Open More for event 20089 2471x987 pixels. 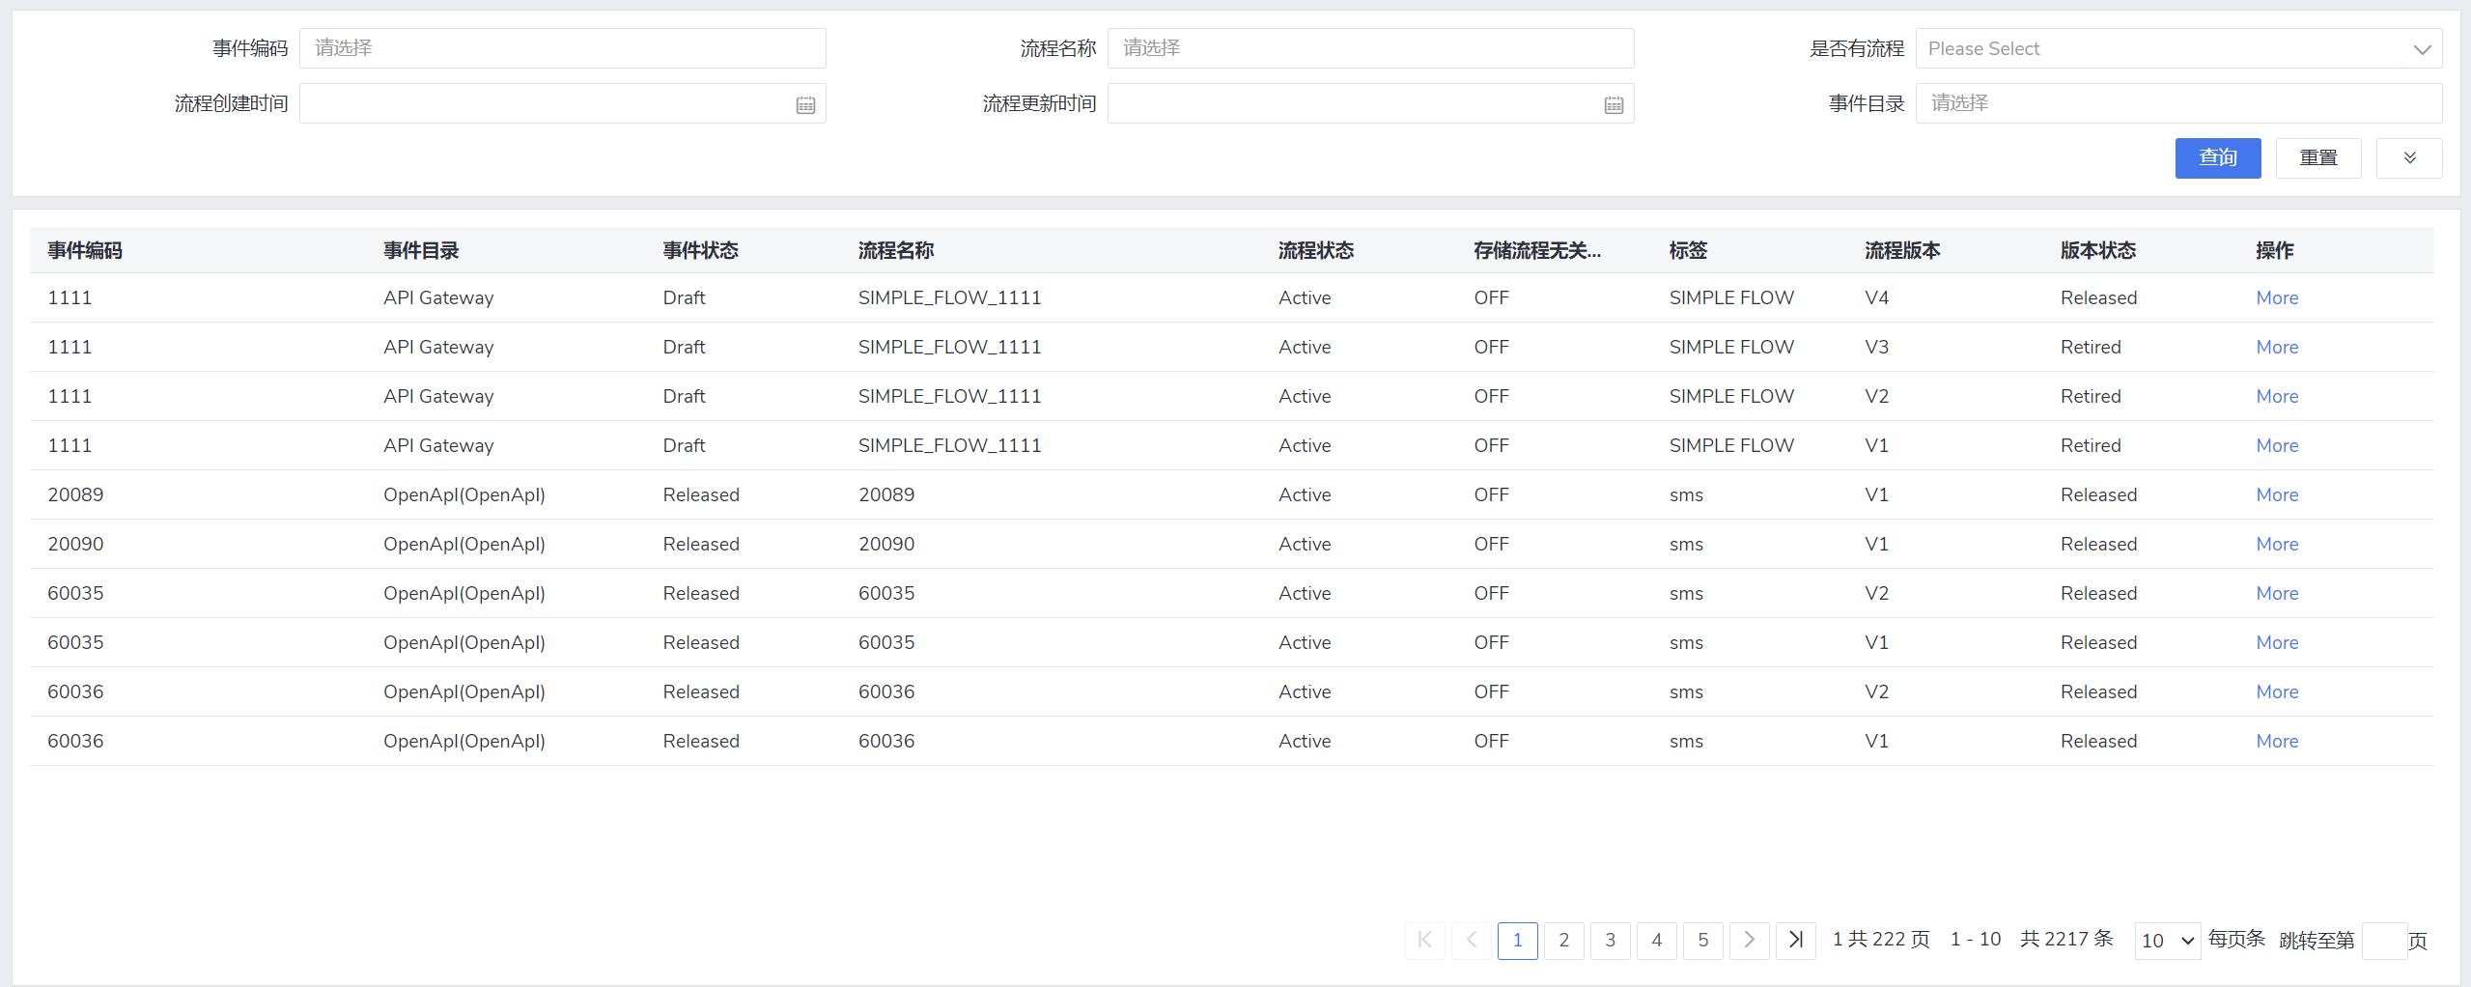point(2277,494)
